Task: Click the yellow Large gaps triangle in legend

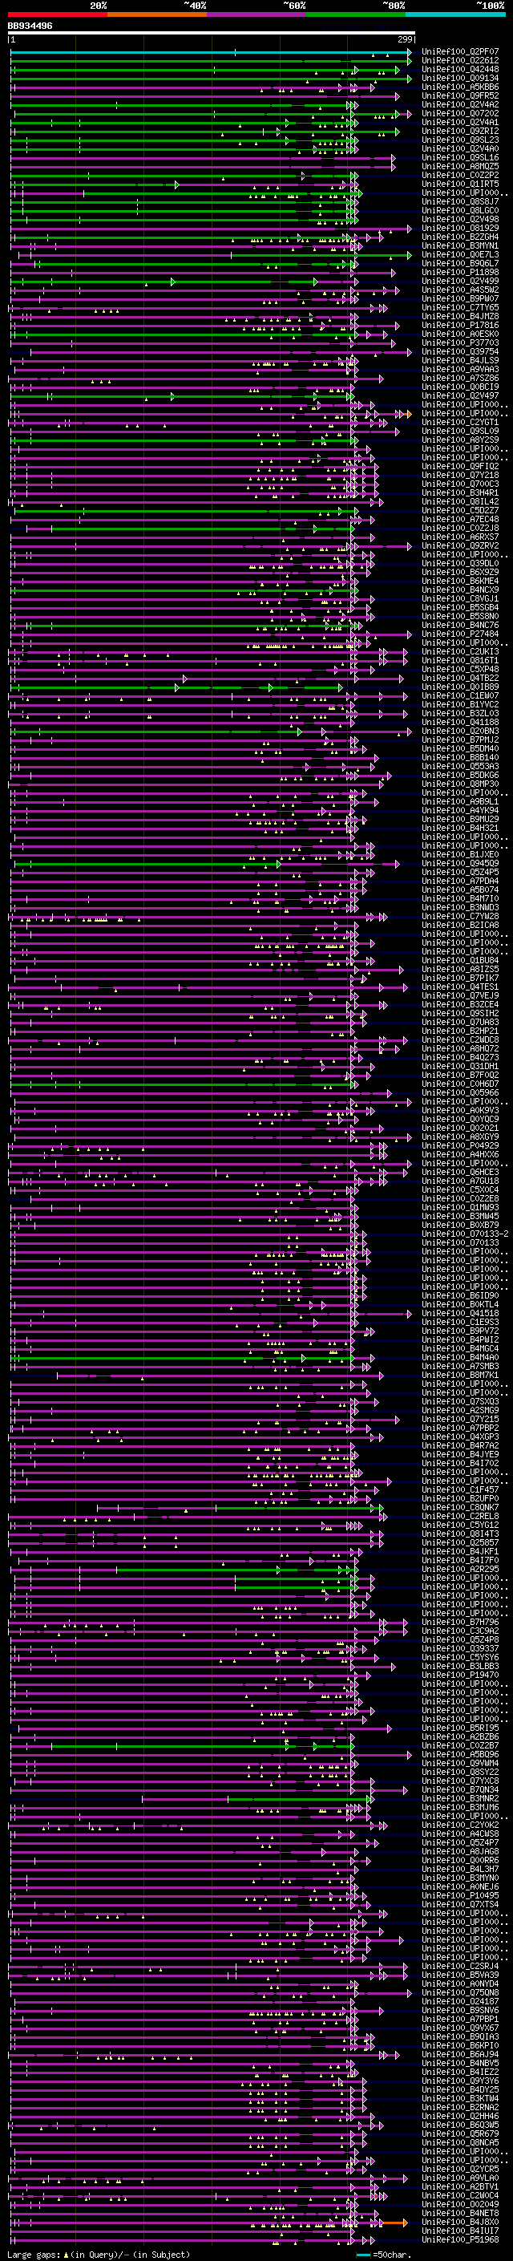Action: [66, 2254]
